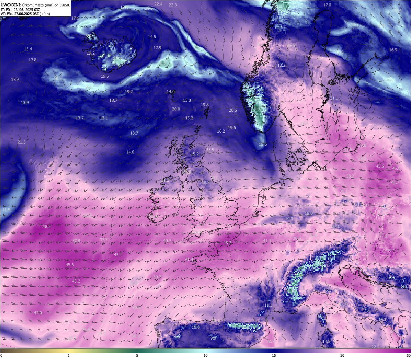Click the 15 label on the color scale

pos(274,355)
